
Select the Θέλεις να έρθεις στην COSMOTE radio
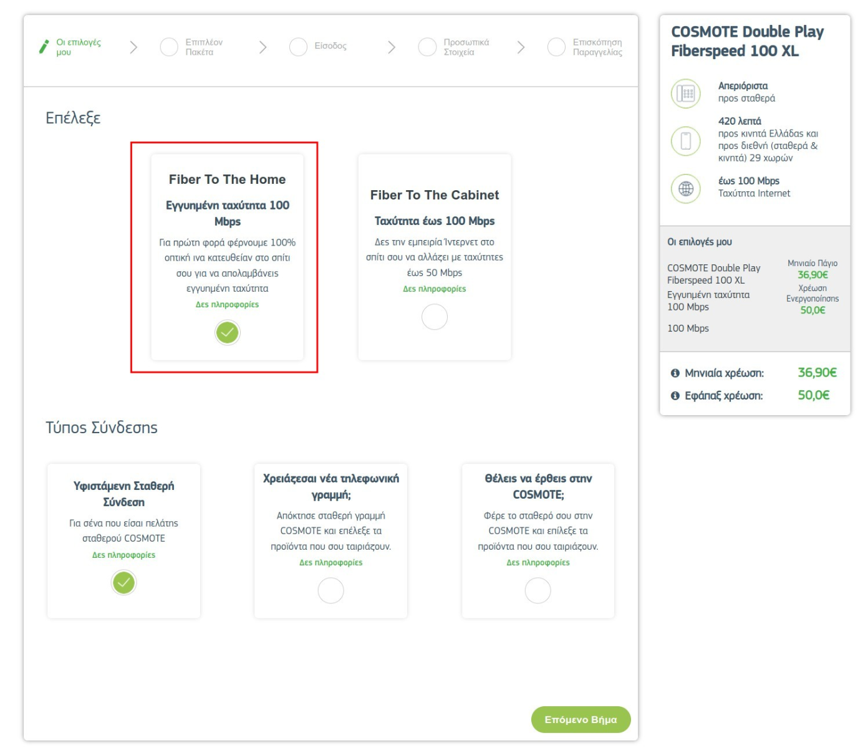[538, 590]
